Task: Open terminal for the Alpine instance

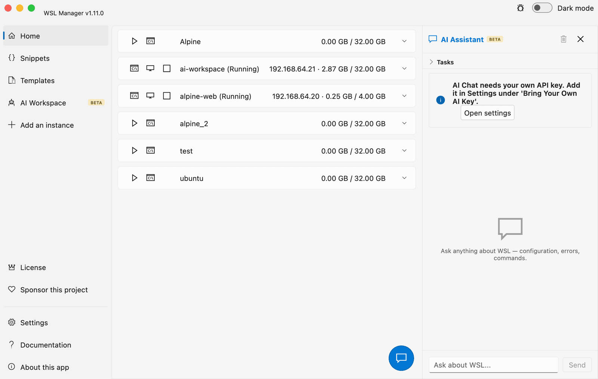Action: click(x=151, y=41)
